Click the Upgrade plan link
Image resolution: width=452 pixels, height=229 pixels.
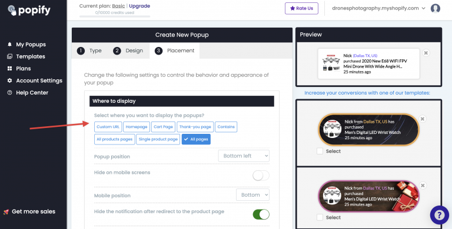point(139,6)
